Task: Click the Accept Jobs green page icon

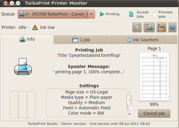Action: coord(131,14)
